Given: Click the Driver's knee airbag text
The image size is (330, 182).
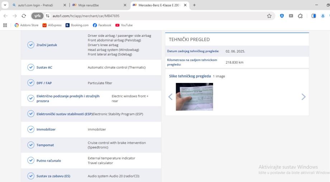Looking at the screenshot, I should pyautogui.click(x=103, y=45).
